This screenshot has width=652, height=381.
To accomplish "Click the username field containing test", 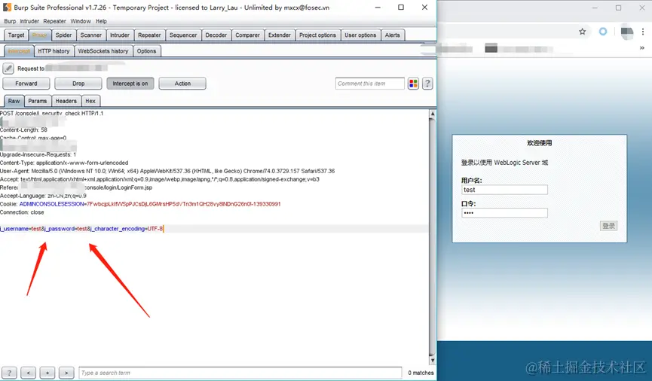I will [x=504, y=190].
